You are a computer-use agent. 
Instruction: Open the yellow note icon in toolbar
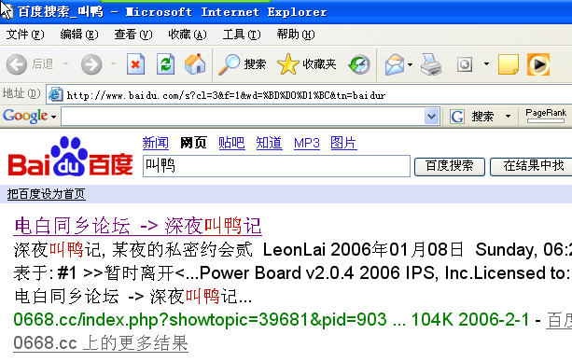[509, 64]
